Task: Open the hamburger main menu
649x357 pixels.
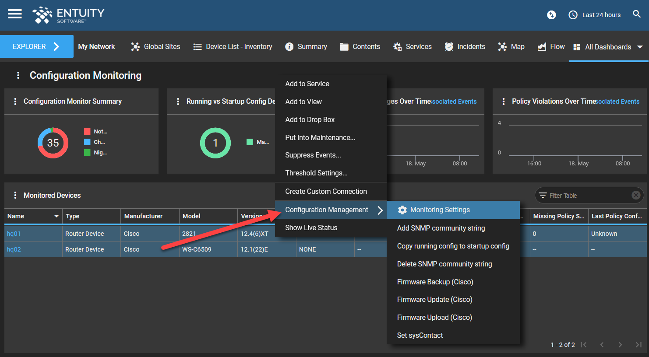Action: 15,14
